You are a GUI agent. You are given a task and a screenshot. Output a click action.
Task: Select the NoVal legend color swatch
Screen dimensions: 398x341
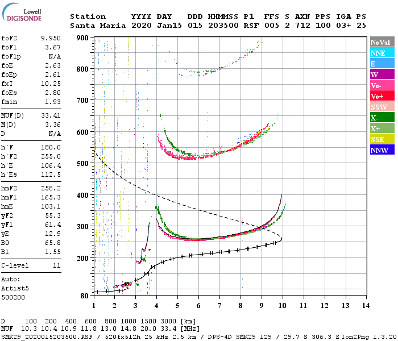382,42
